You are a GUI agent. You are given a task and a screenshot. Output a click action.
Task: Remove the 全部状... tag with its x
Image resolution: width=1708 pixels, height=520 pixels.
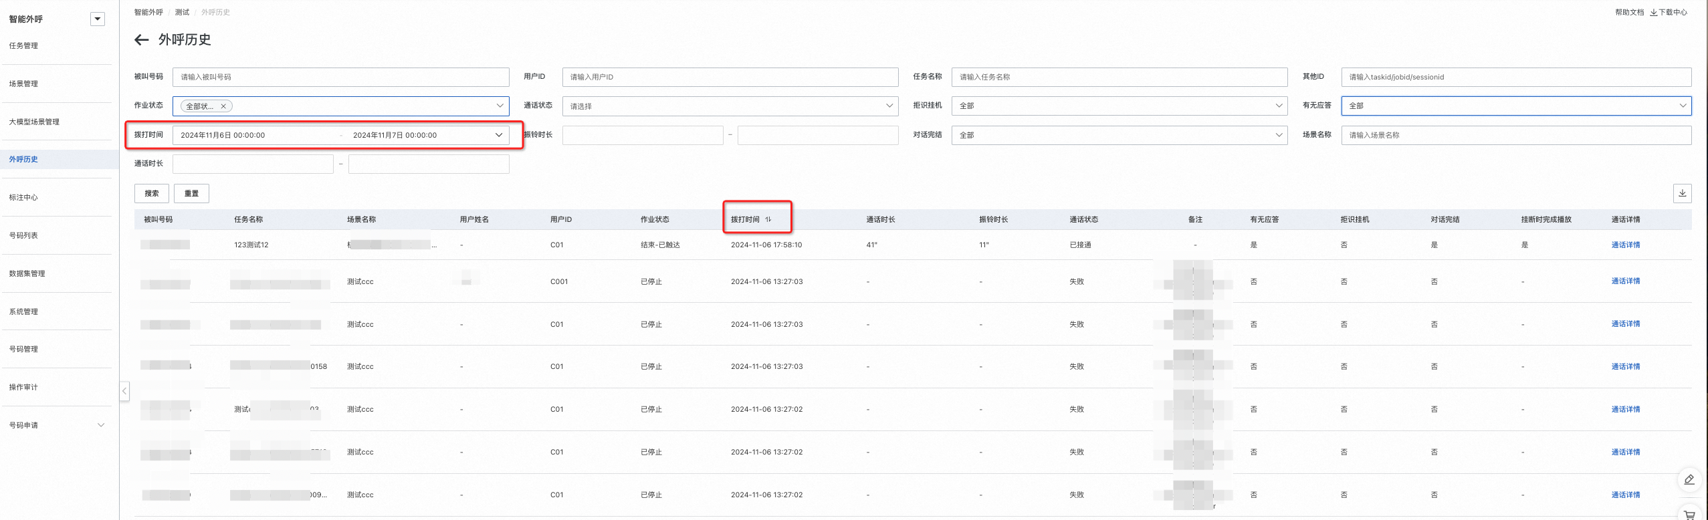(x=223, y=106)
